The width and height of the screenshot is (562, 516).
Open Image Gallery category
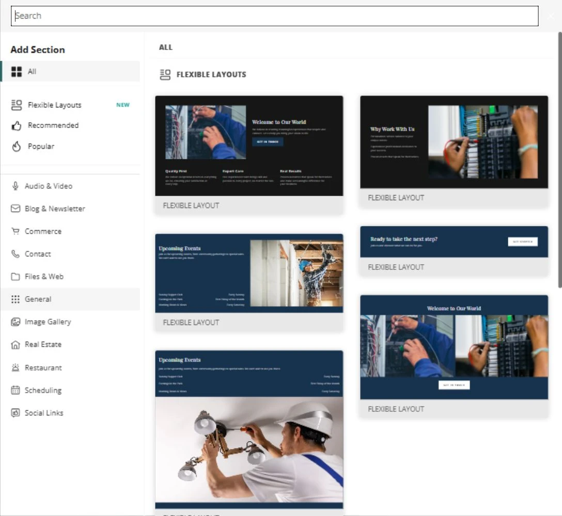click(x=71, y=321)
